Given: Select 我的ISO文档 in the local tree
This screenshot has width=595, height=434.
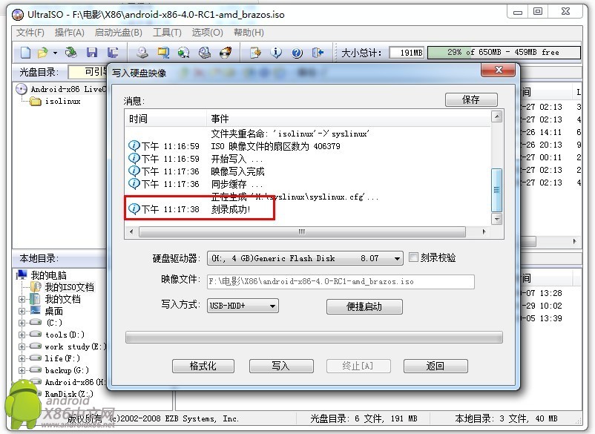Looking at the screenshot, I should tap(70, 287).
